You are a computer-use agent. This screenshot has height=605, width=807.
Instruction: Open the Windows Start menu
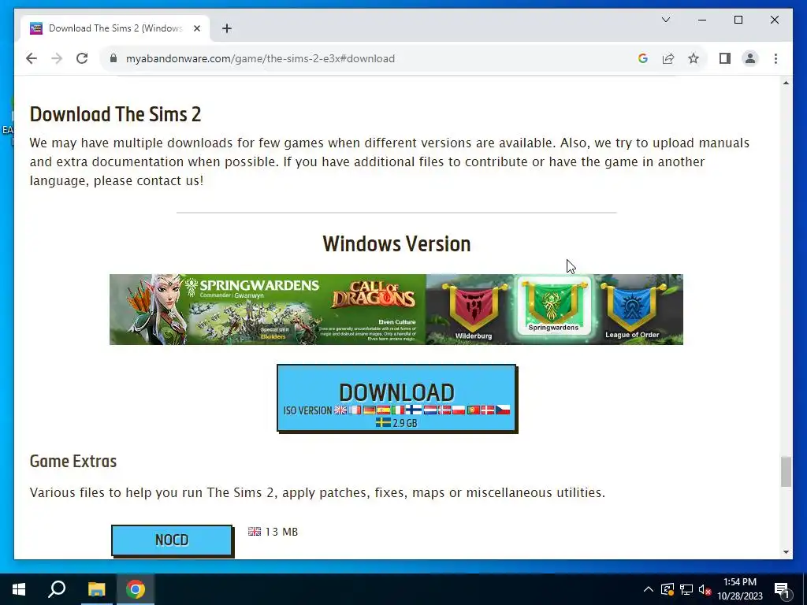pyautogui.click(x=19, y=589)
